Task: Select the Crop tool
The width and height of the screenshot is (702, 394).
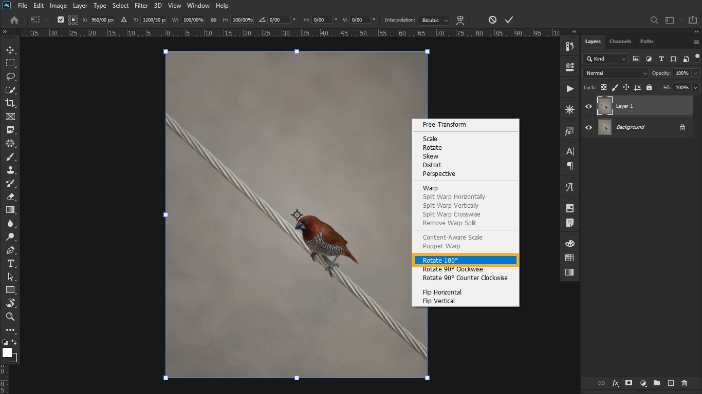Action: [10, 103]
